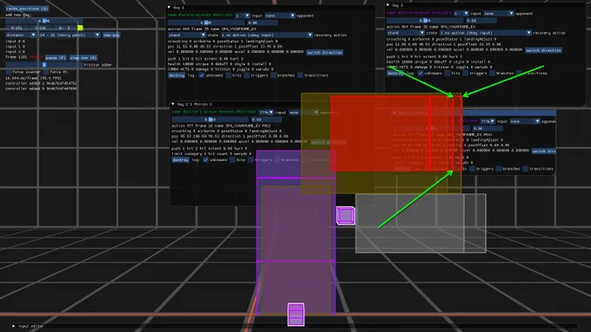Click the add new guy position slider
This screenshot has height=332, width=591.
tap(44, 21)
